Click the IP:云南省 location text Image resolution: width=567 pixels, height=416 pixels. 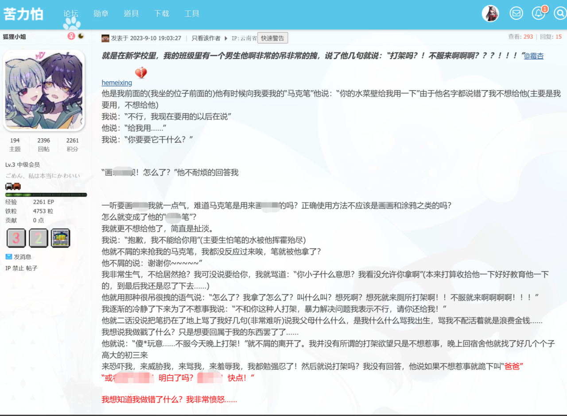[x=244, y=38]
